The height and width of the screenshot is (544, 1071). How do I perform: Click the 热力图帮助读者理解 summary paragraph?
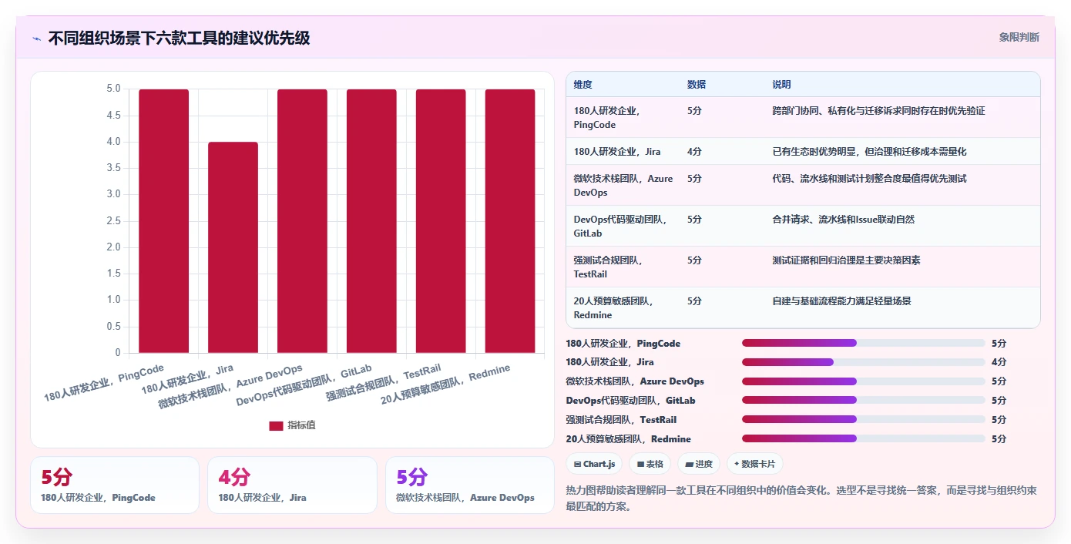click(801, 499)
